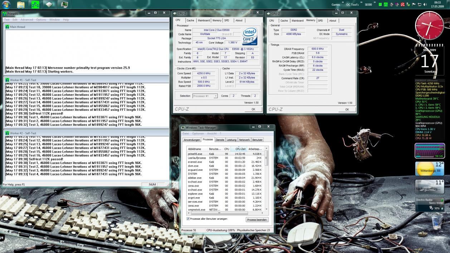
Task: Click the Main thread window icon
Action: pyautogui.click(x=8, y=27)
